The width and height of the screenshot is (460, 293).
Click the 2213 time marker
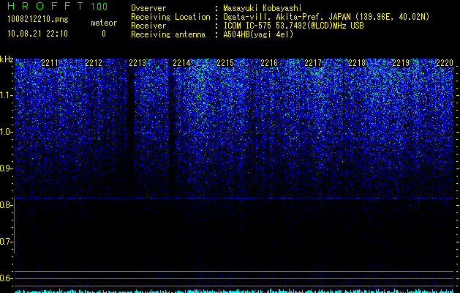click(x=137, y=63)
